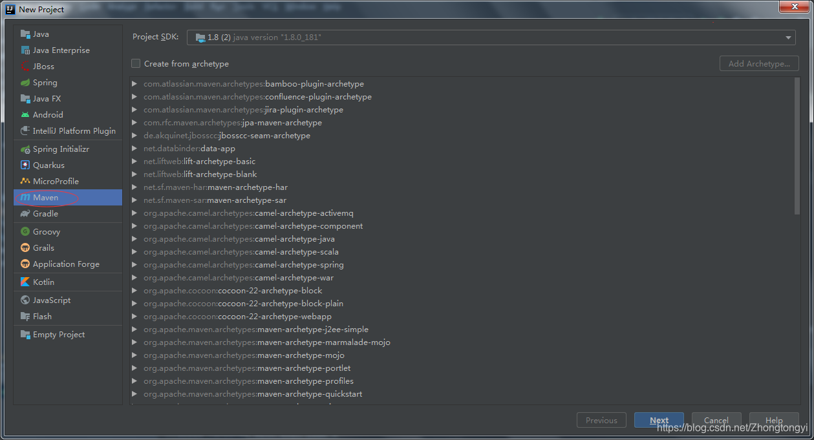Expand confluence-plugin-archetype entry
Image resolution: width=814 pixels, height=440 pixels.
point(134,97)
